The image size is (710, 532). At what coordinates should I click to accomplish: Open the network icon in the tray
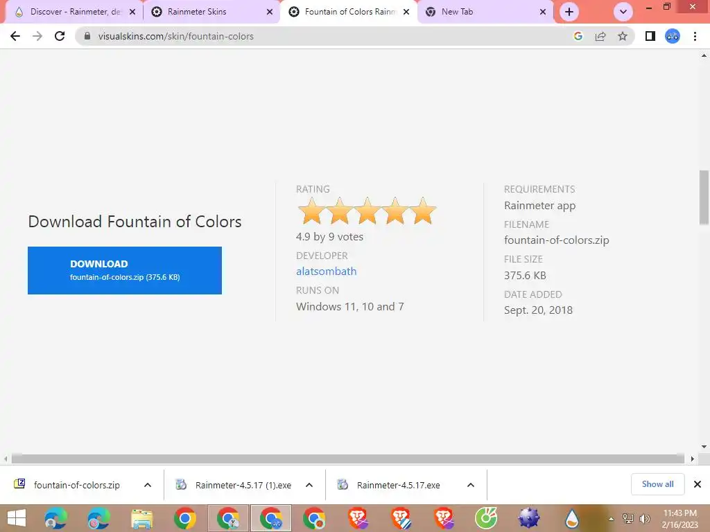tap(627, 518)
